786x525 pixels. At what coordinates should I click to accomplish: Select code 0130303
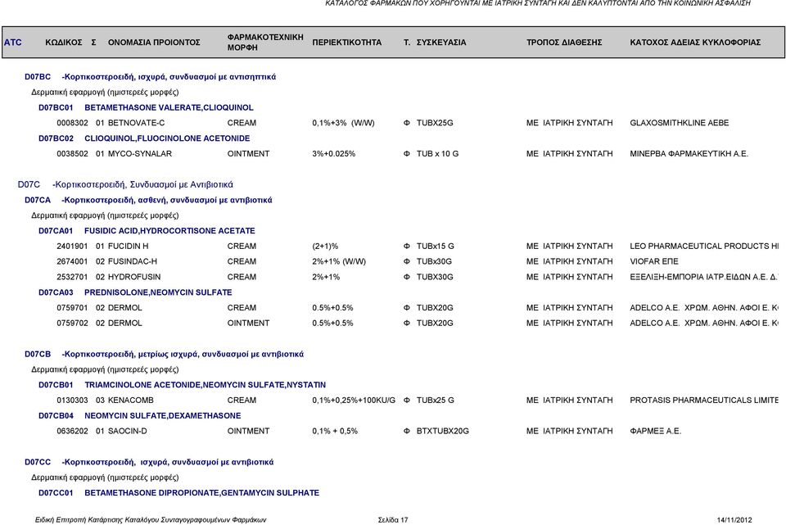72,401
